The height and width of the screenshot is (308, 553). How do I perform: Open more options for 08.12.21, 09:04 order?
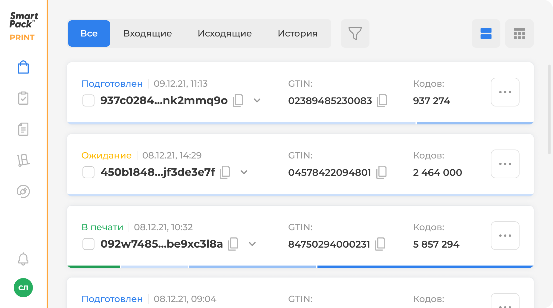click(x=505, y=301)
